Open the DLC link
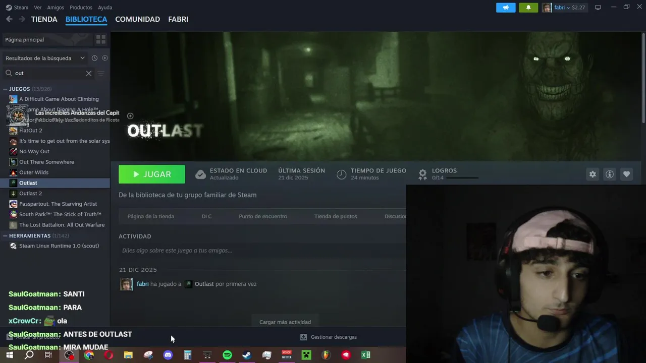This screenshot has height=363, width=646. [206, 216]
